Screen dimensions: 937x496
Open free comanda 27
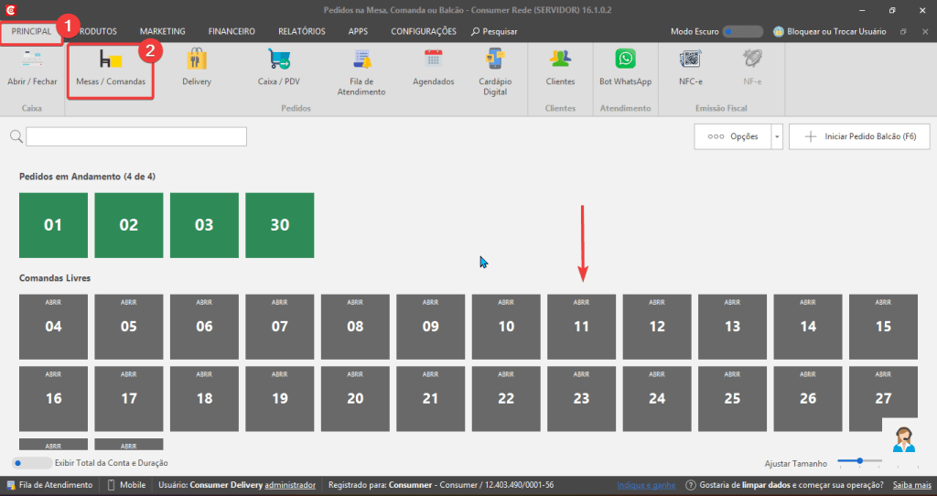(883, 399)
